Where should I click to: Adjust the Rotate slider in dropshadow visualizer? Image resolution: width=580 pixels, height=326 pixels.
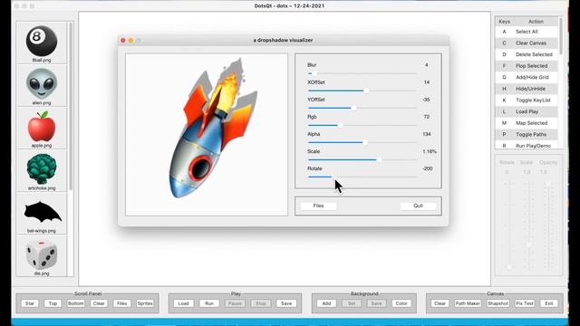coord(362,177)
